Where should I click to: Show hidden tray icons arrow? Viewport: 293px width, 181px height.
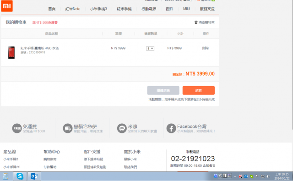coord(235,176)
